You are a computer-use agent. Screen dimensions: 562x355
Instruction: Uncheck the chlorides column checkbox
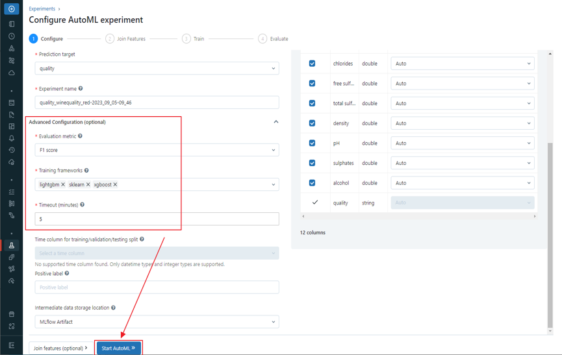tap(312, 64)
